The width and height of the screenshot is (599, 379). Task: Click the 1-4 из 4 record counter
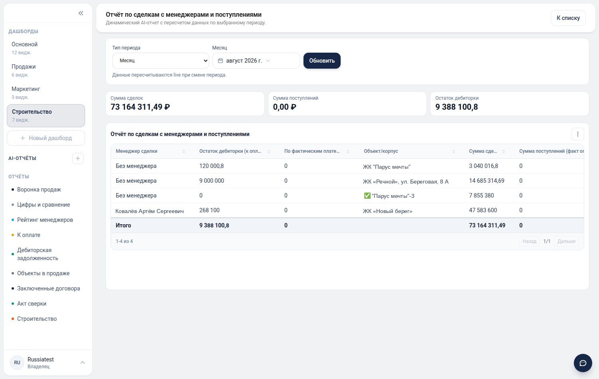coord(124,241)
